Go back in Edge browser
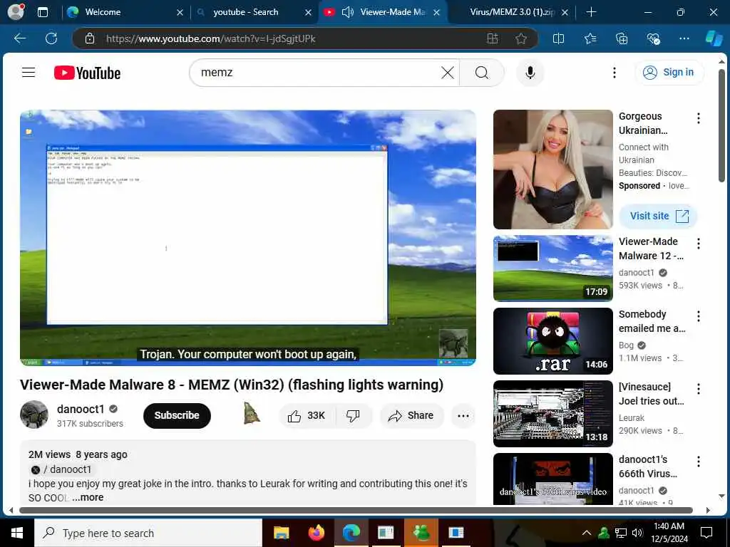Viewport: 730px width, 547px height. tap(20, 38)
